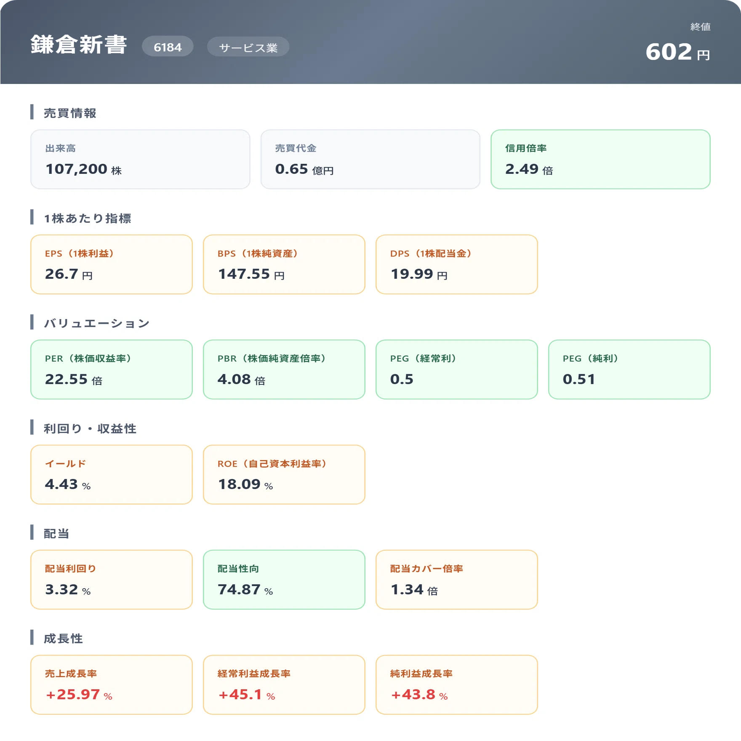The image size is (741, 741).
Task: Open the イールド card showing 4.43 %
Action: tap(112, 474)
